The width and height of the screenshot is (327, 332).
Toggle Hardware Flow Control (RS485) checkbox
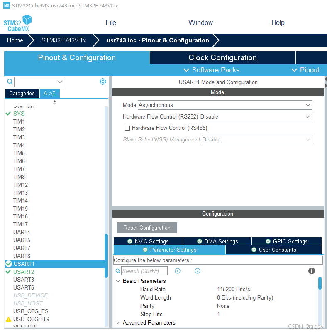[127, 128]
